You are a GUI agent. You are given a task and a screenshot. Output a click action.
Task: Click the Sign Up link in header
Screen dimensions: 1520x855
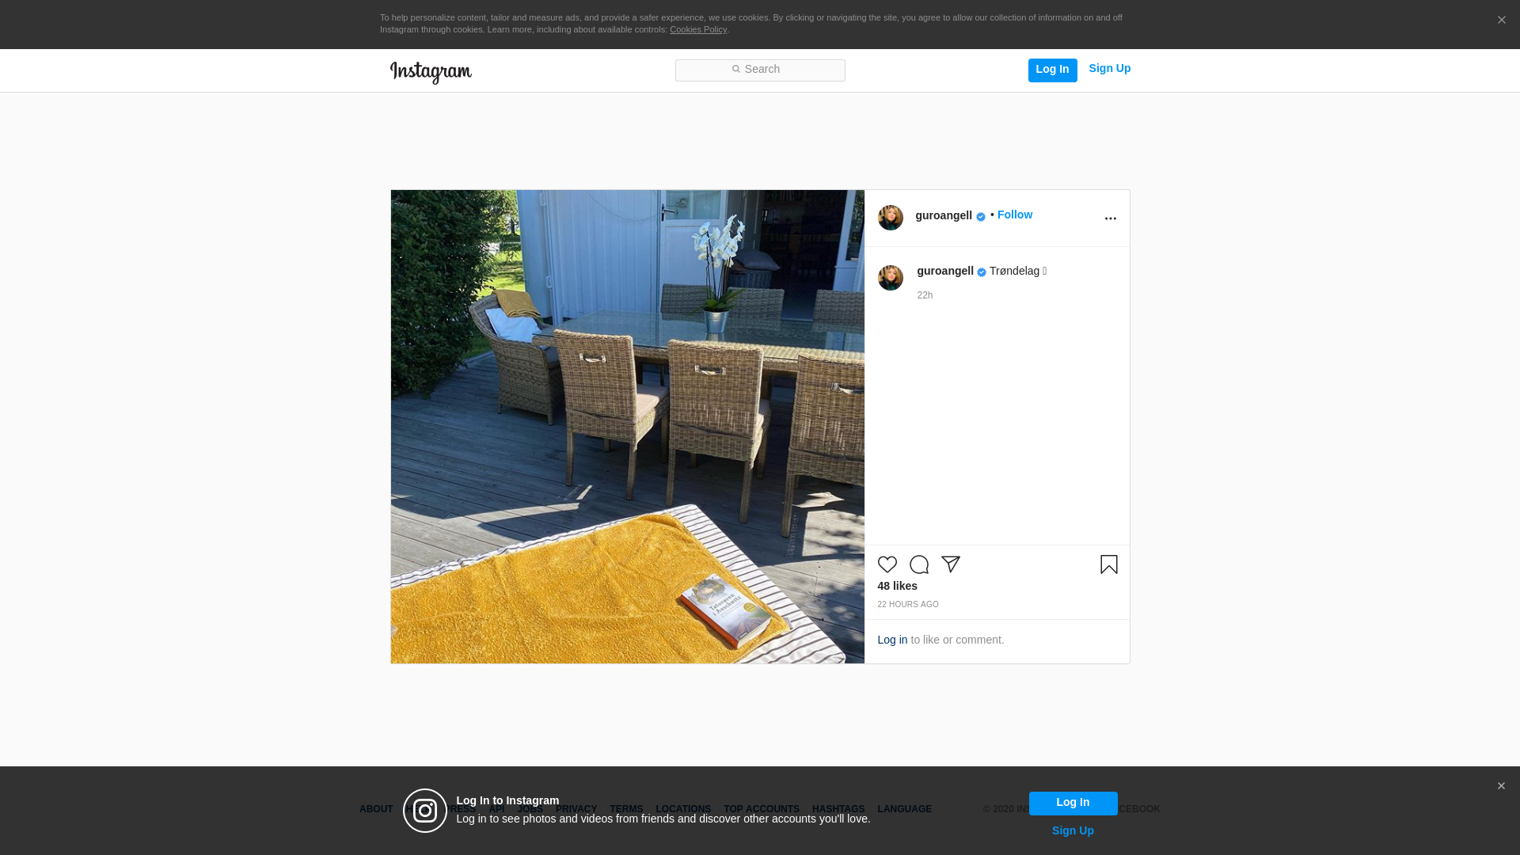pyautogui.click(x=1109, y=69)
